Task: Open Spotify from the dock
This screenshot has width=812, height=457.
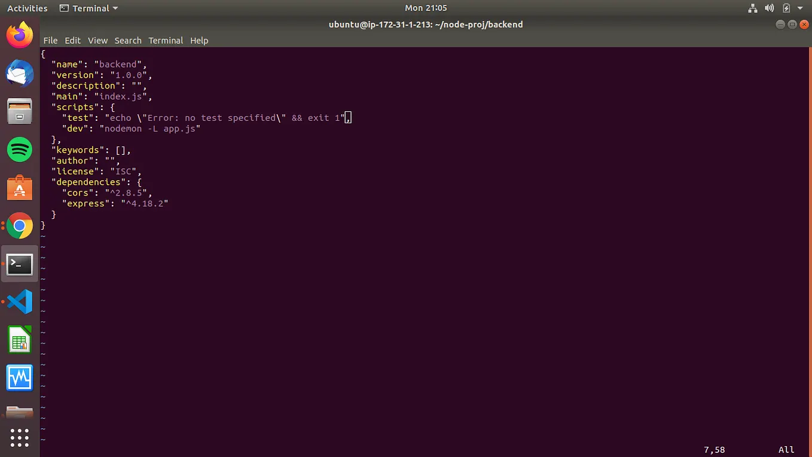Action: 20,150
